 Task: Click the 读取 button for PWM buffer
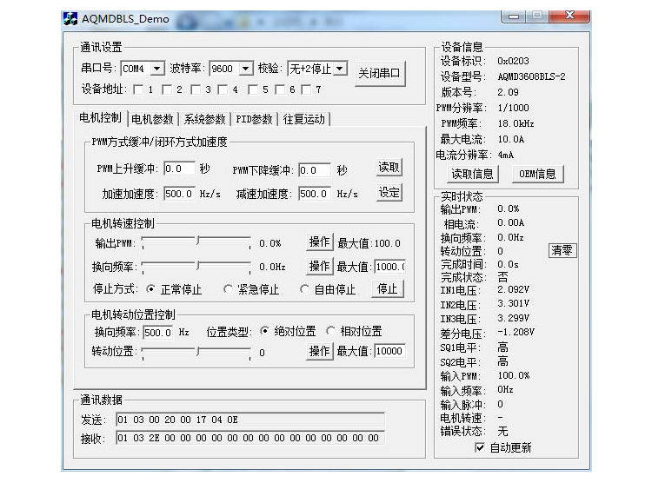(389, 169)
